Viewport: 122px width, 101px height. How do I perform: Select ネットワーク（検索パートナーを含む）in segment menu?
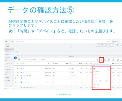(101, 81)
